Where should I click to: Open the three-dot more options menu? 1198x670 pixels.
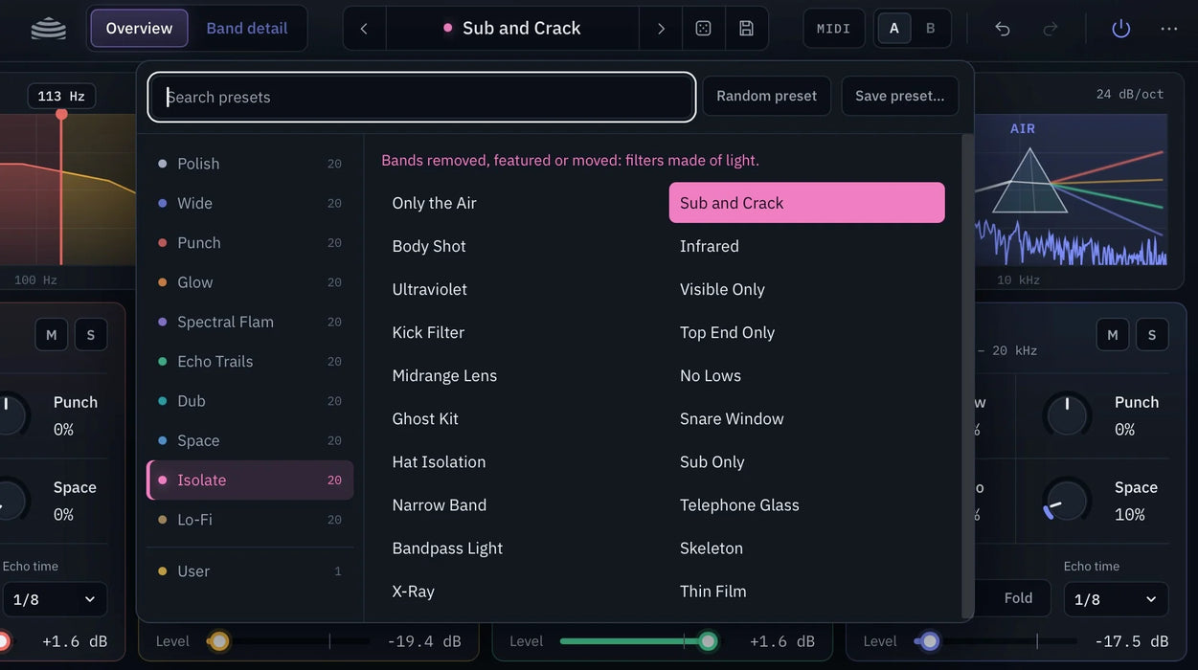pyautogui.click(x=1169, y=29)
